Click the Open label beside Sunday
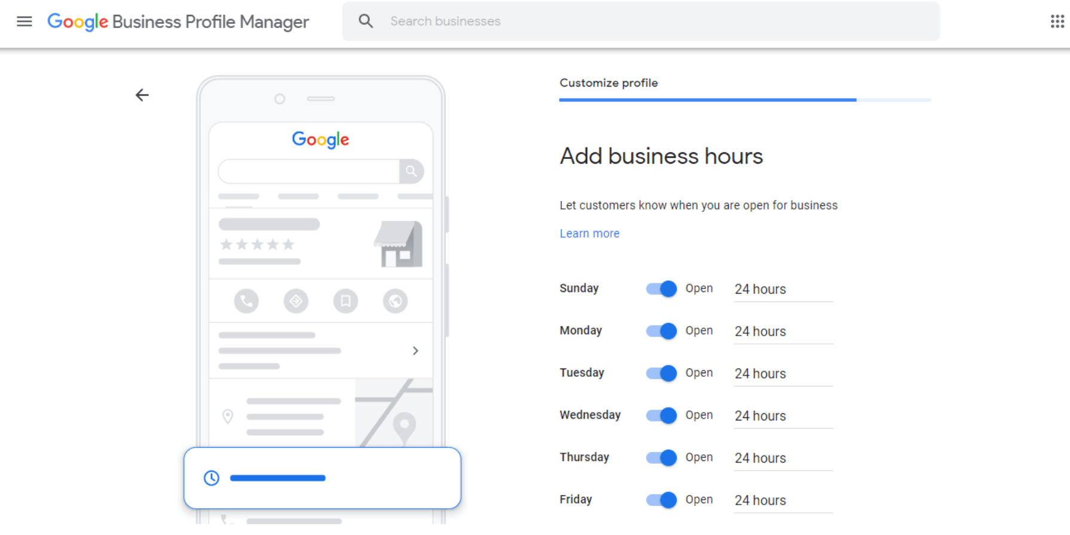Image resolution: width=1070 pixels, height=535 pixels. 699,288
